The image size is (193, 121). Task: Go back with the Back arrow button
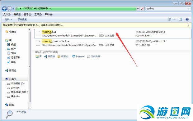coord(4,9)
